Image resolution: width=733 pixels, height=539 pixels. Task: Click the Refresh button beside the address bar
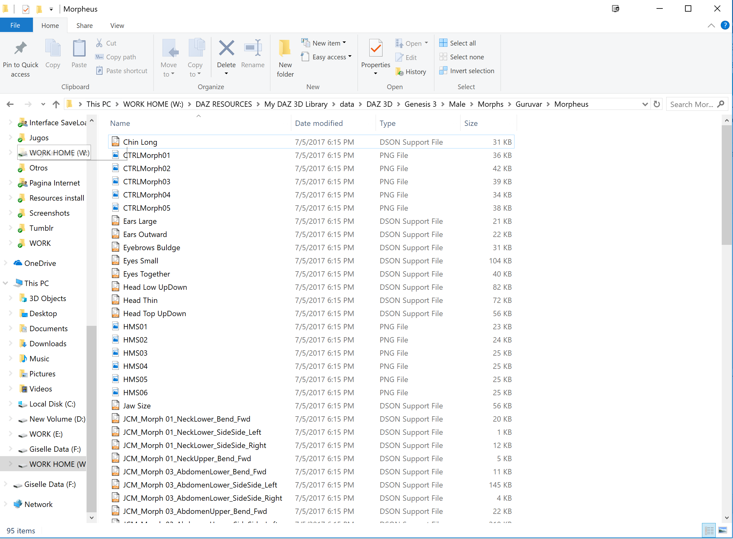657,105
